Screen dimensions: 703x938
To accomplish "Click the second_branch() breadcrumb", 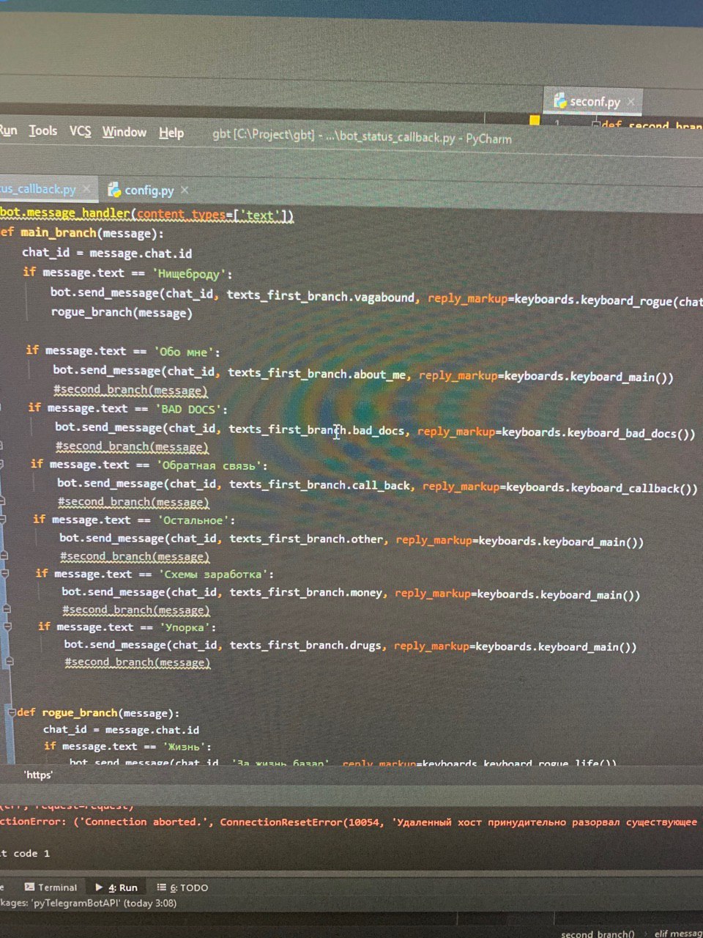I will [x=598, y=933].
